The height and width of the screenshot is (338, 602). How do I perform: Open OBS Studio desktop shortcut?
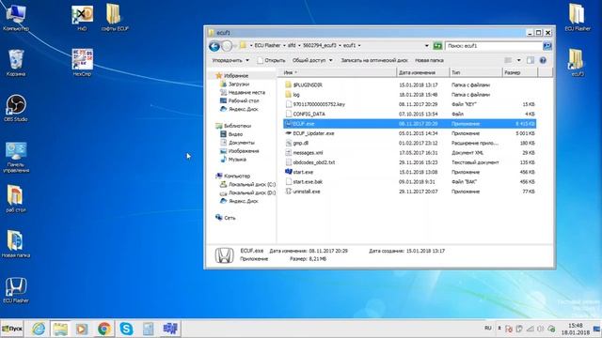pos(16,108)
